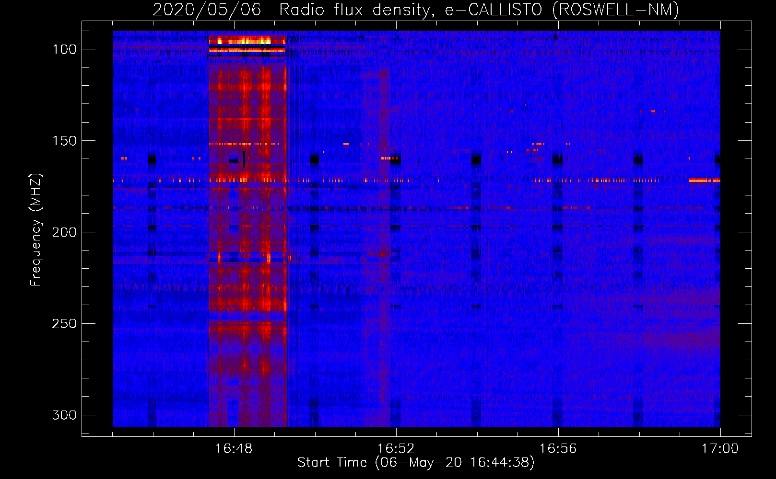Click the 16:48 time tick label
The height and width of the screenshot is (479, 776).
[234, 449]
